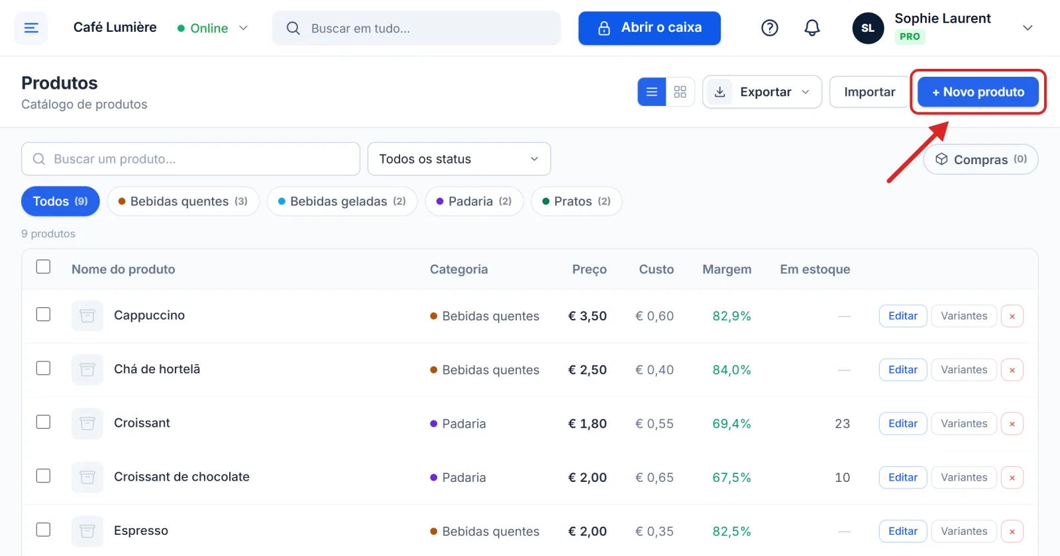Image resolution: width=1060 pixels, height=556 pixels.
Task: Open Variantes for Espresso
Action: point(964,532)
